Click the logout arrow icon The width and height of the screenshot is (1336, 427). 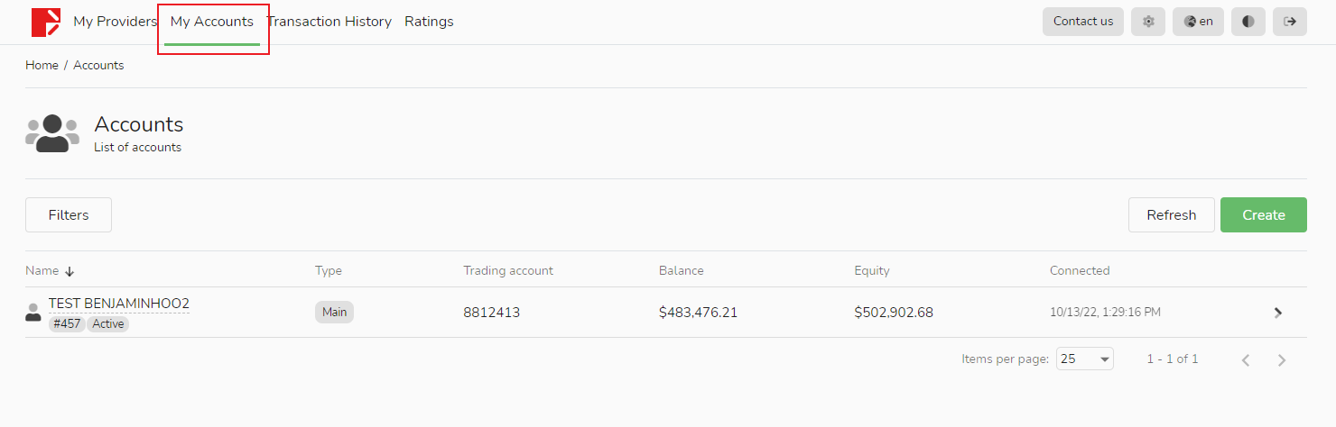click(x=1289, y=22)
